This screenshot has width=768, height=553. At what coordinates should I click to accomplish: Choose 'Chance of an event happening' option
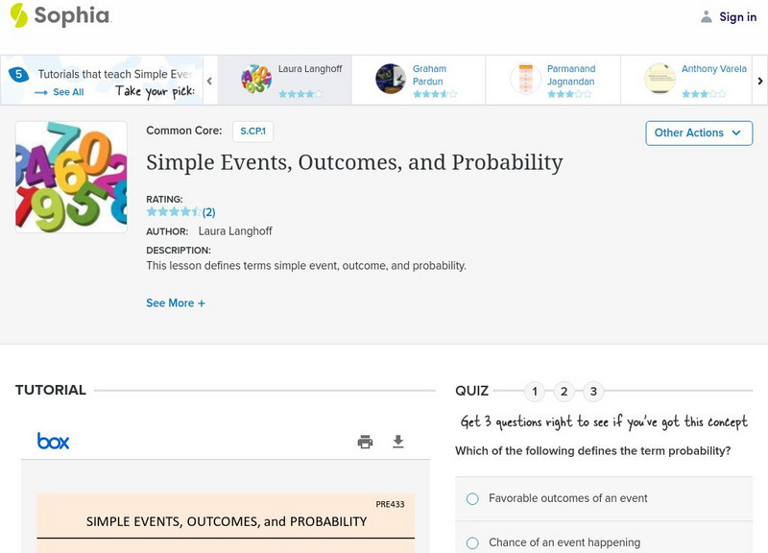click(472, 543)
